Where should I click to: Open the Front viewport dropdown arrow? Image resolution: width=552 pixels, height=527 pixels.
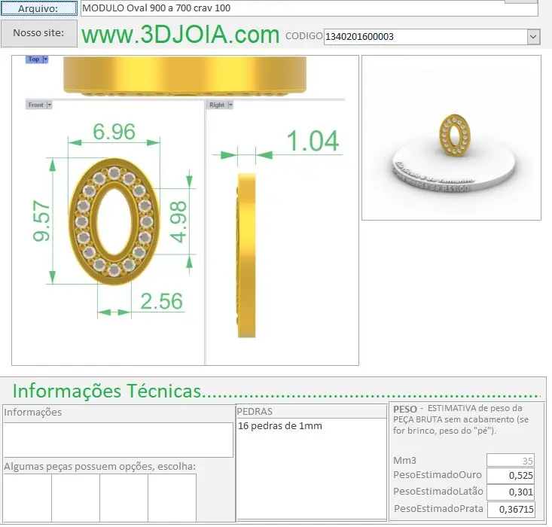49,105
